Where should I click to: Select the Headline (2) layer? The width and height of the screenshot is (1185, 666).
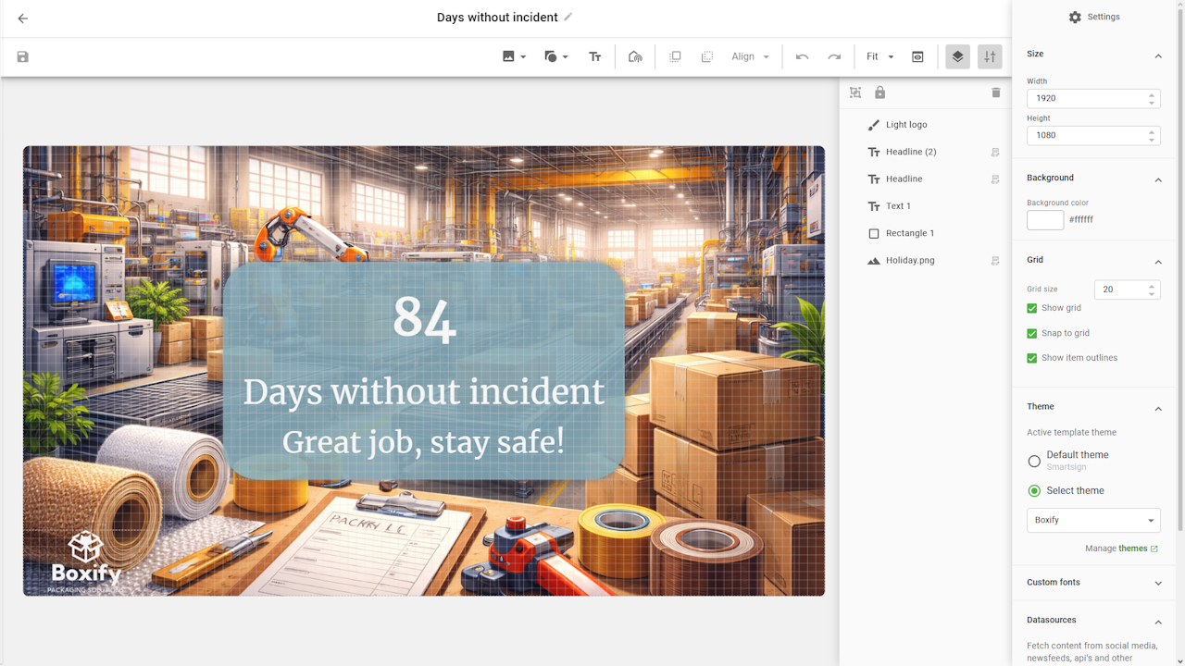point(910,152)
